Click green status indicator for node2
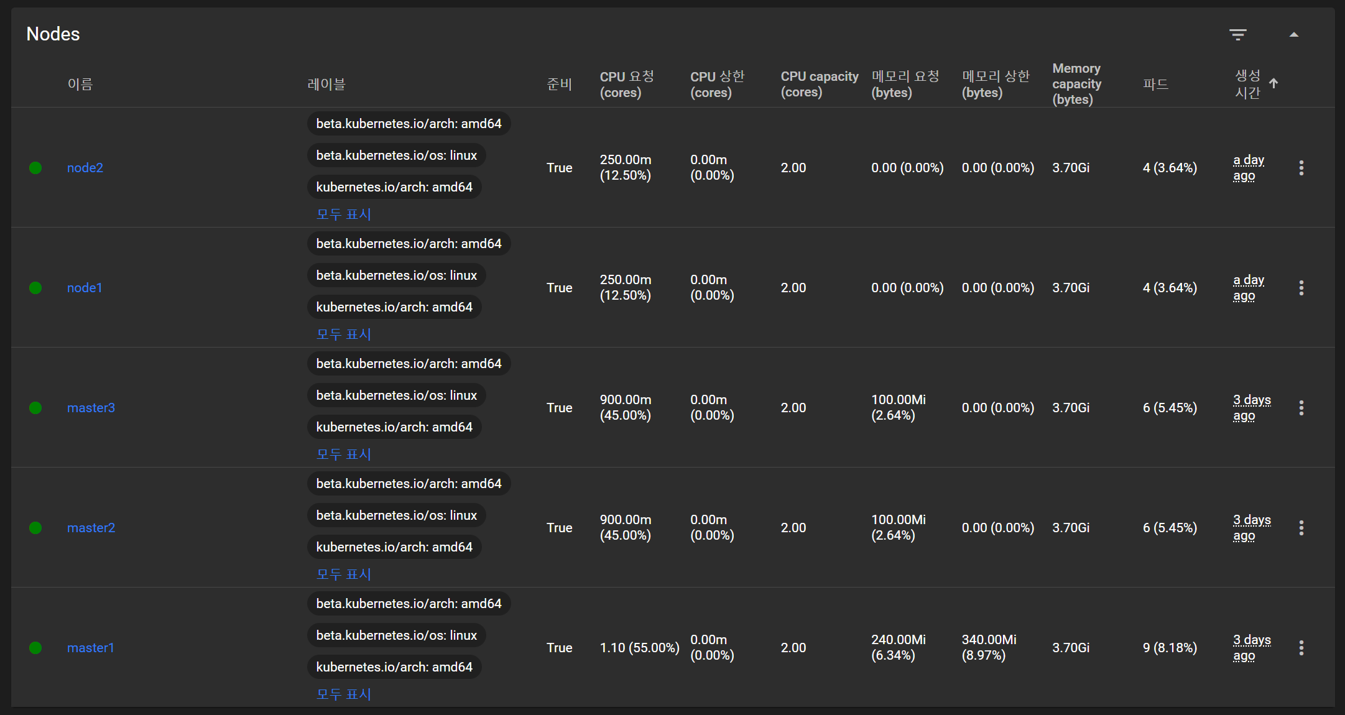1345x715 pixels. pyautogui.click(x=35, y=168)
